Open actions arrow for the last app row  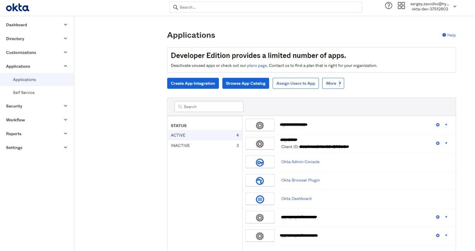[x=446, y=235]
